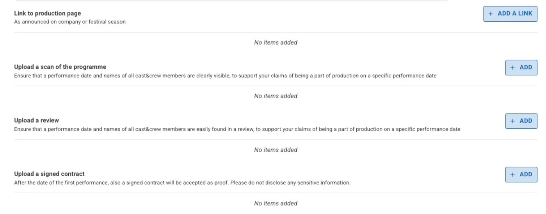Click the review upload instructions text
The width and height of the screenshot is (546, 214).
237,129
